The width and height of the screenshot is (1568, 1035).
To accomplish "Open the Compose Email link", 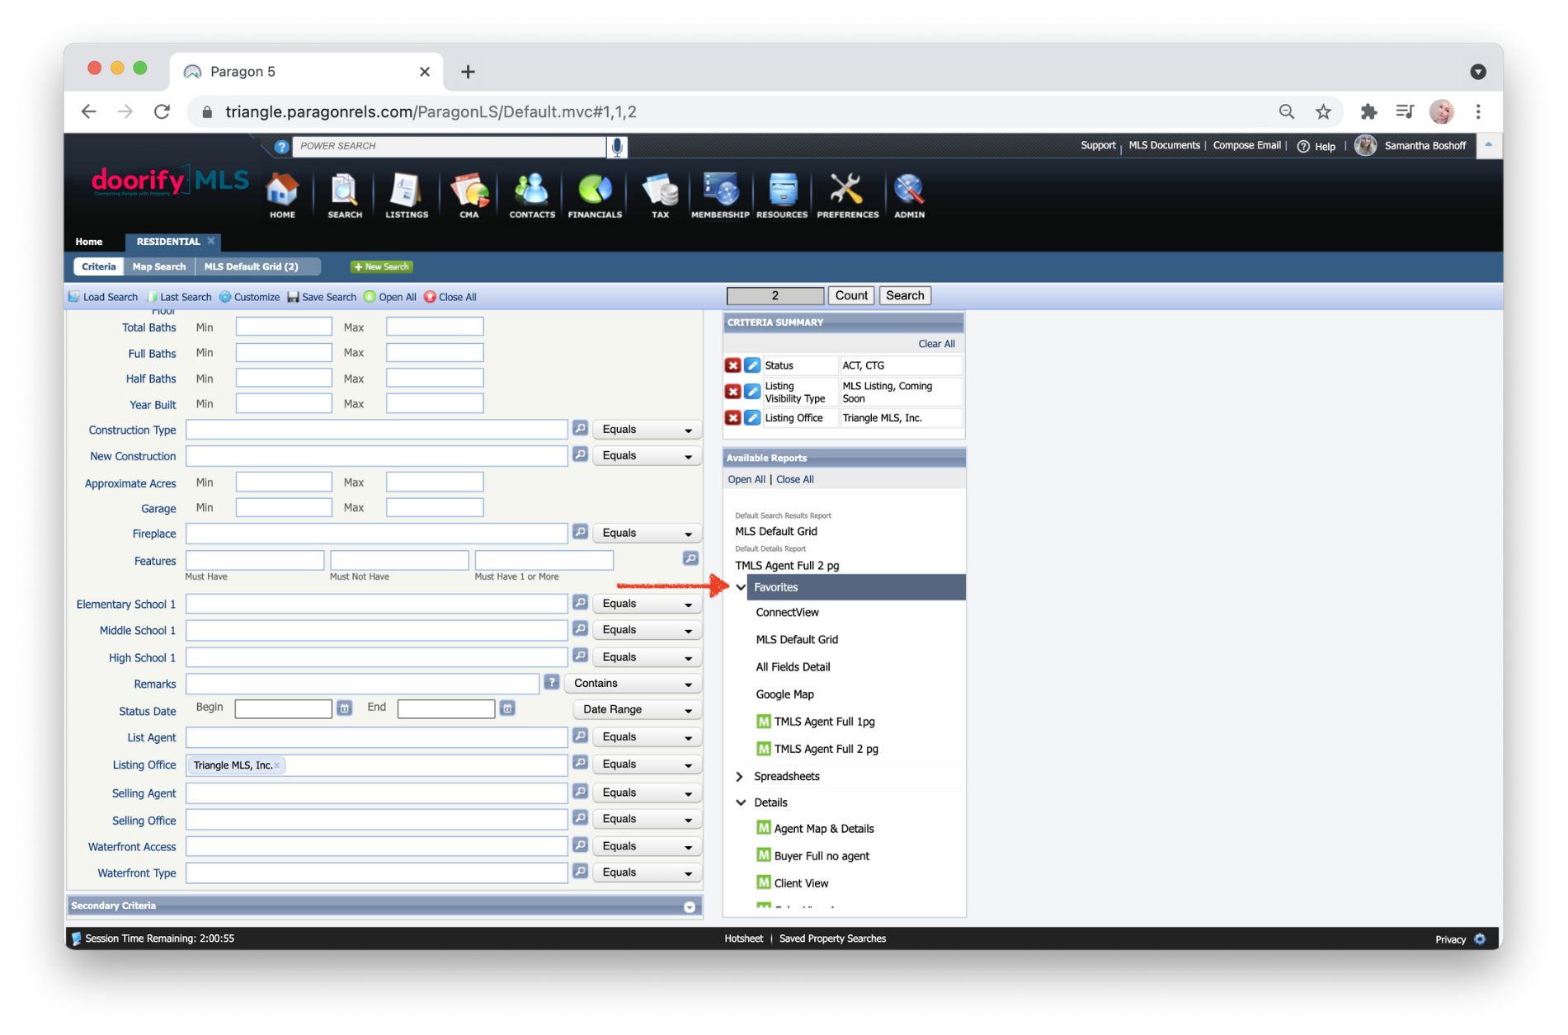I will pyautogui.click(x=1246, y=145).
